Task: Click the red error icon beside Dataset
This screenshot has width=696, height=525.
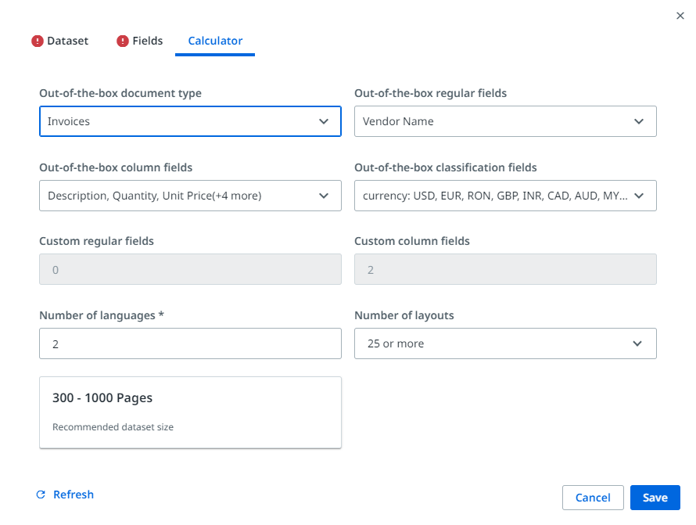Action: [x=38, y=41]
